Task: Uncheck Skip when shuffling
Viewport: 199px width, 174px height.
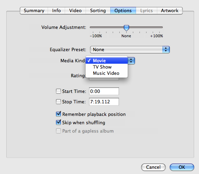Action: point(58,122)
